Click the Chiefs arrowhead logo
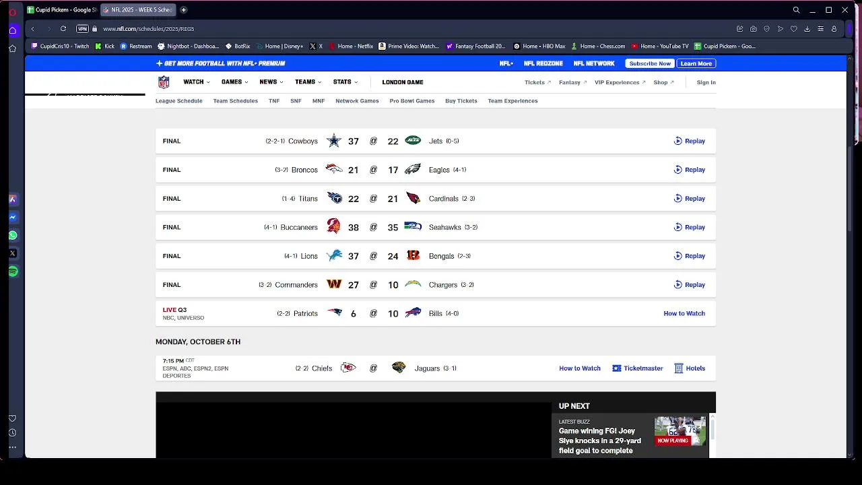This screenshot has width=862, height=485. tap(347, 368)
